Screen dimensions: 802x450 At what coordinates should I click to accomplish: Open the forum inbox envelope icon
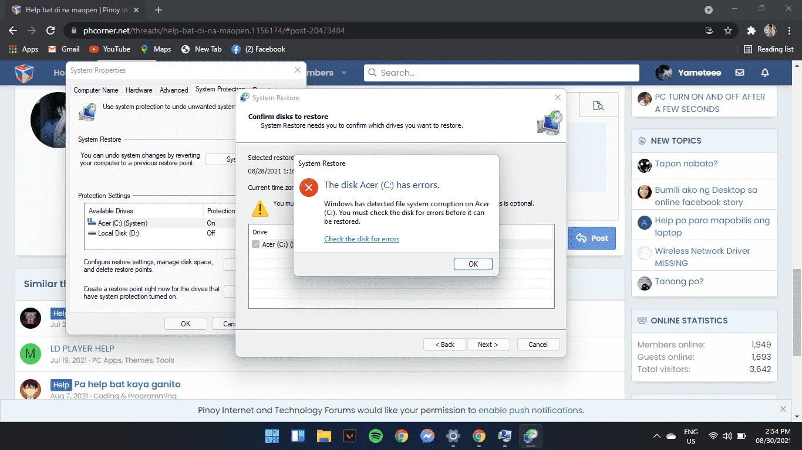[x=740, y=73]
